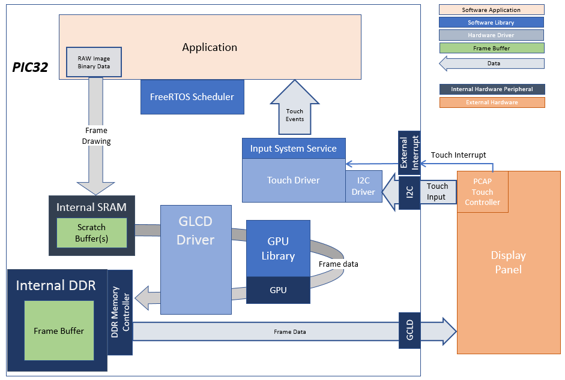This screenshot has height=380, width=565.
Task: Click the PCAP Touch Controller box
Action: click(x=483, y=192)
